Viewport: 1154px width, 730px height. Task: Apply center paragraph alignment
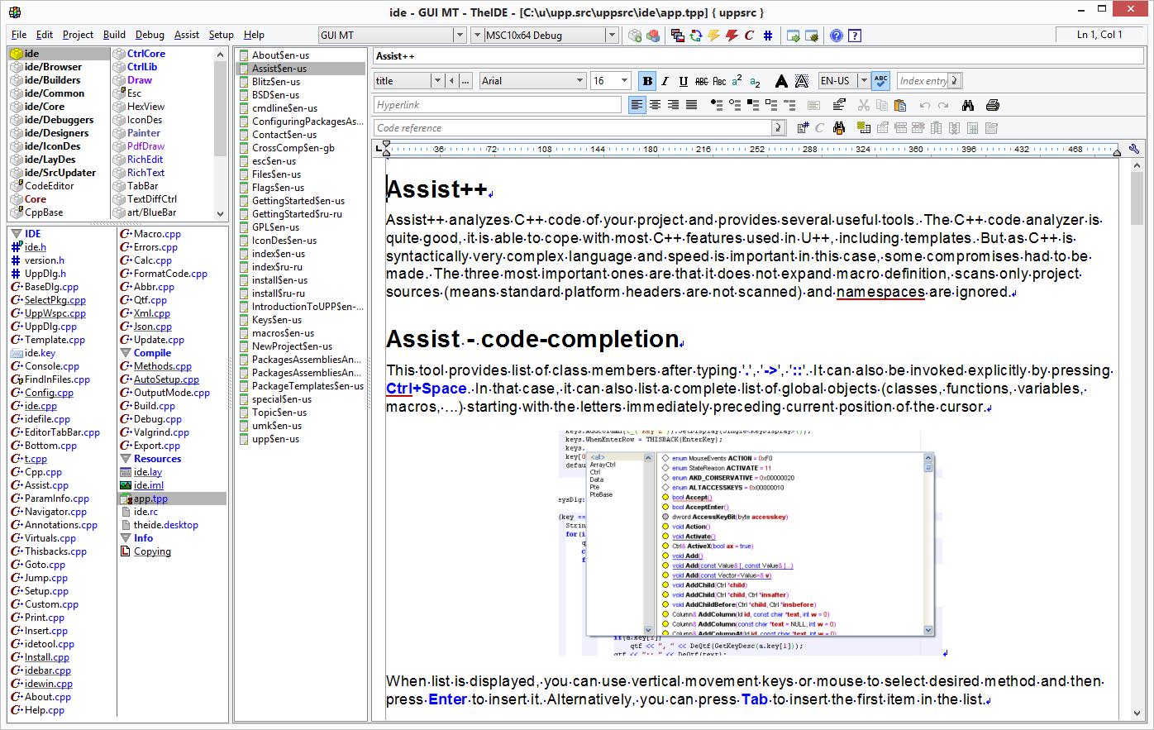655,105
